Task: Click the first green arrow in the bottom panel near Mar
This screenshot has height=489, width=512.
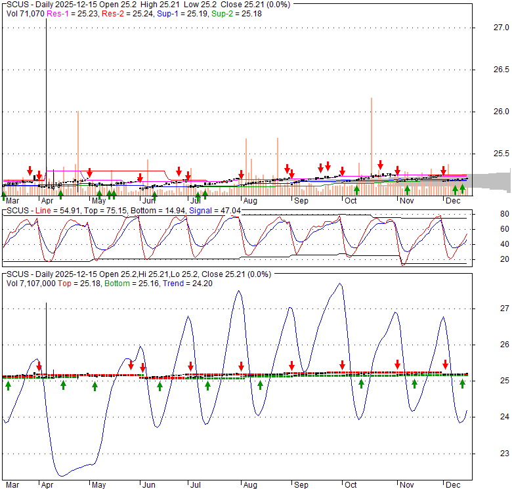Action: tap(8, 386)
